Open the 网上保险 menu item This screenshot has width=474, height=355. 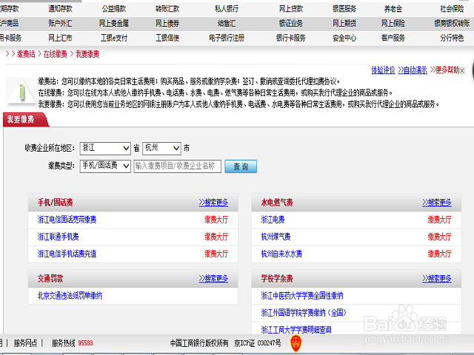tap(393, 23)
